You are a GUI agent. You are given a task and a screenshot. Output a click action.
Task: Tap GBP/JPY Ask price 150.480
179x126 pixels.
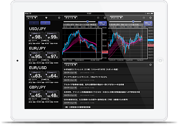point(52,94)
